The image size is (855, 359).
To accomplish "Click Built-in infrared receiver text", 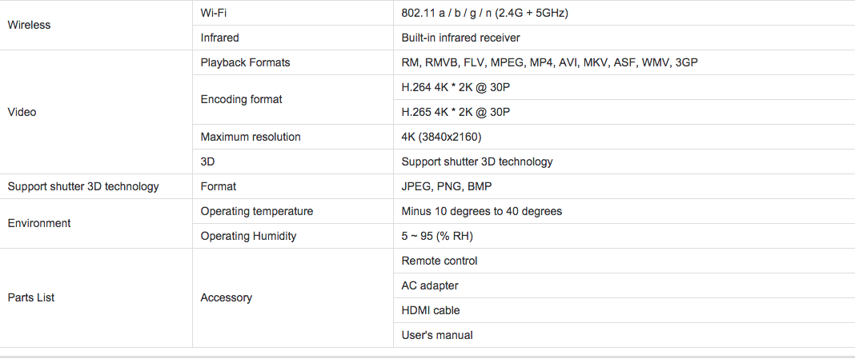I will (460, 38).
